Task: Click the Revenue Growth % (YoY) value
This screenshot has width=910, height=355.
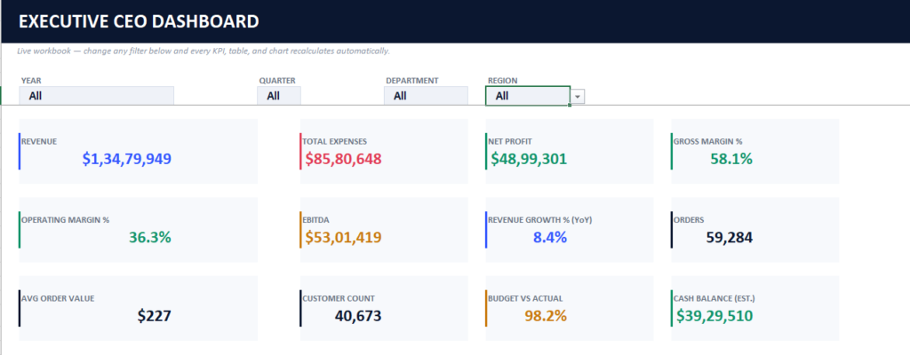Action: [x=549, y=237]
